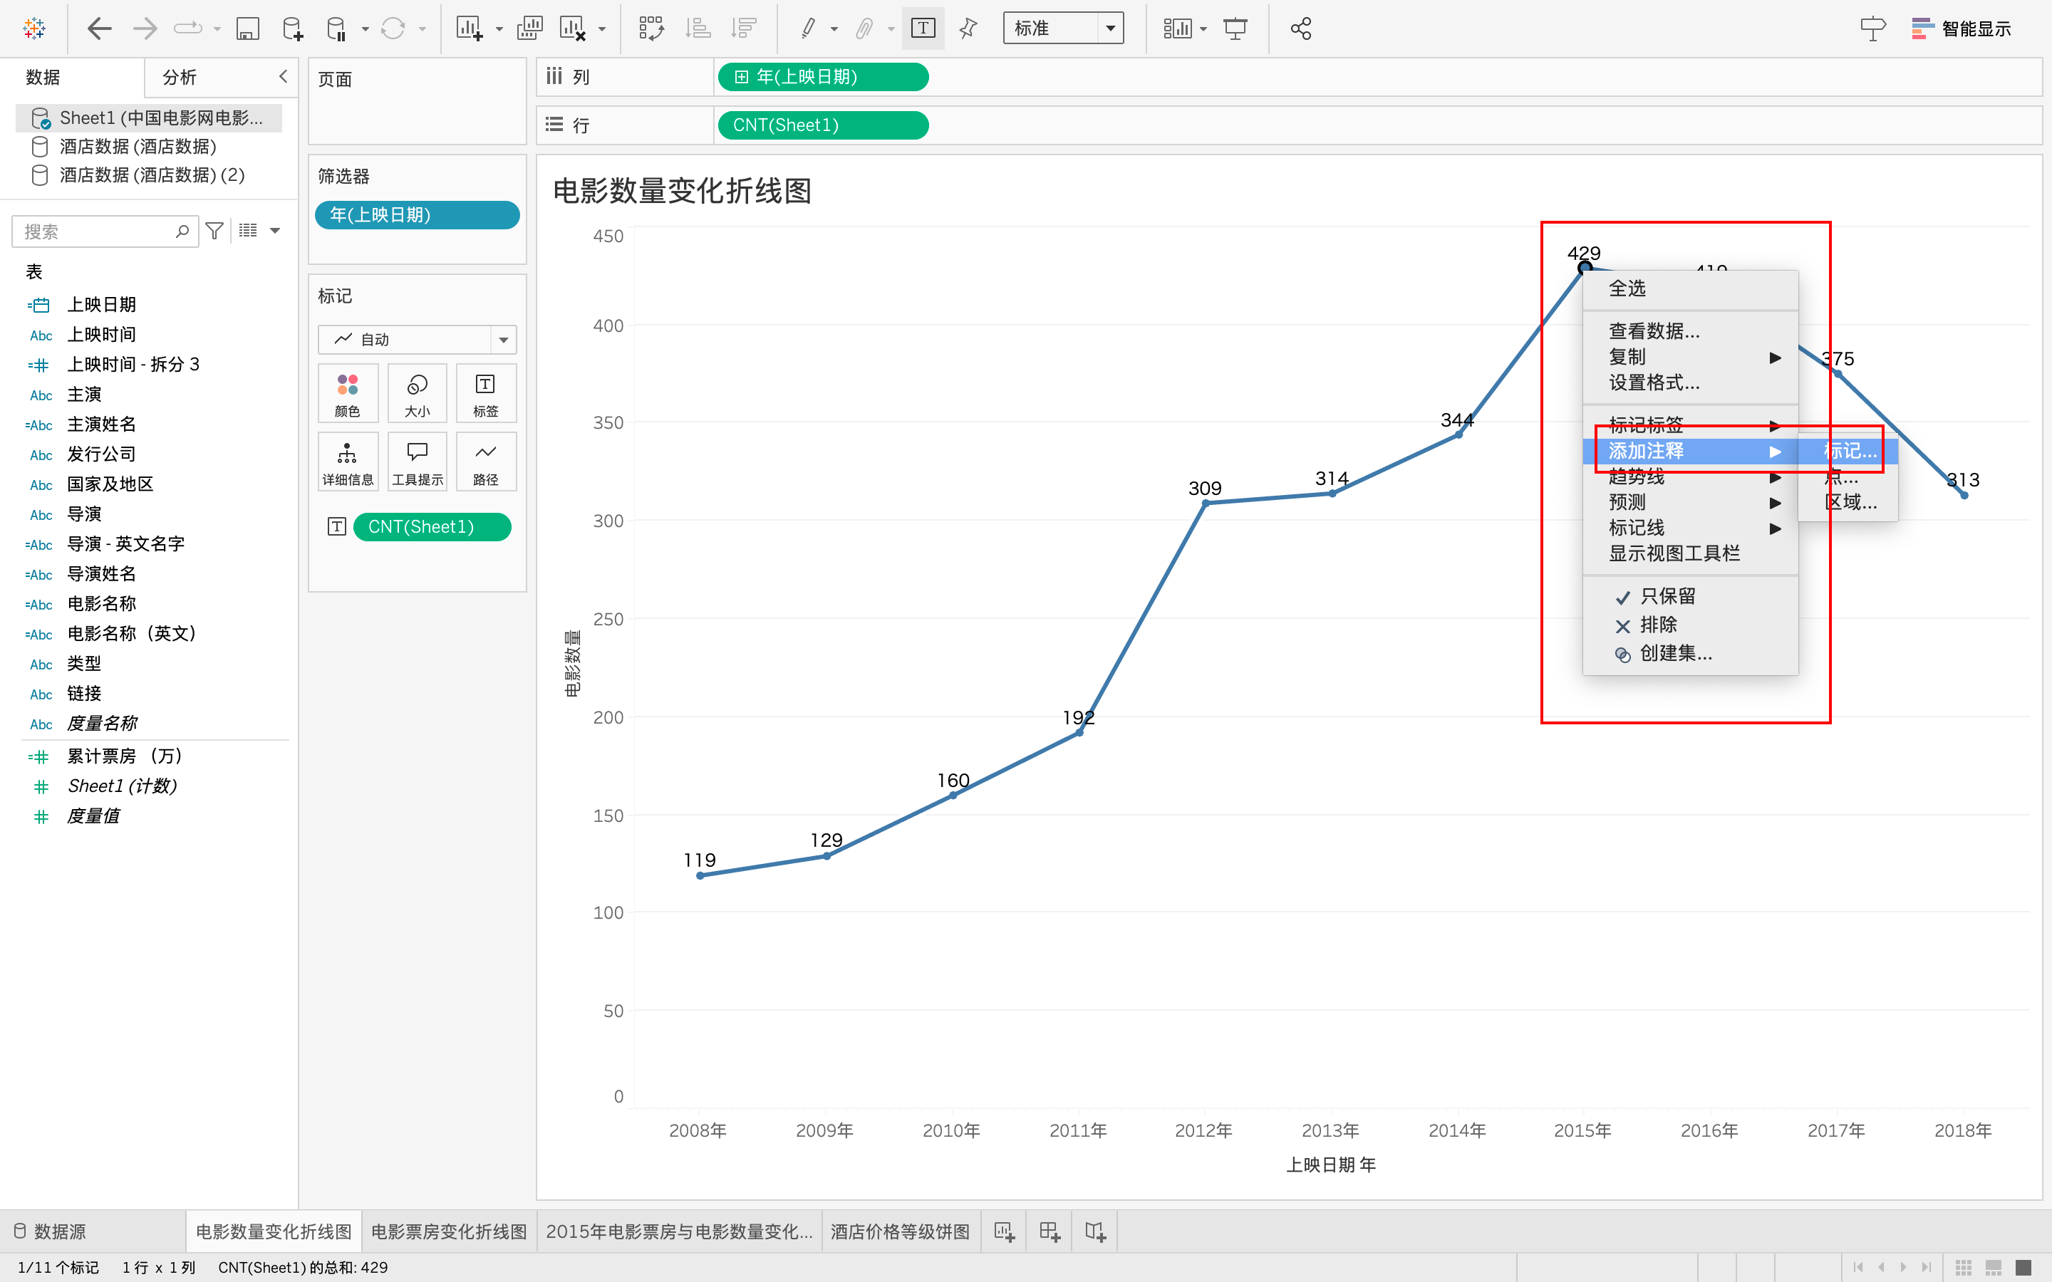Screen dimensions: 2052x1282
Task: Click the save icon in toolbar
Action: pos(247,28)
